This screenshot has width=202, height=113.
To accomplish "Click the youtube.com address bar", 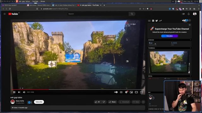I will pos(89,9).
